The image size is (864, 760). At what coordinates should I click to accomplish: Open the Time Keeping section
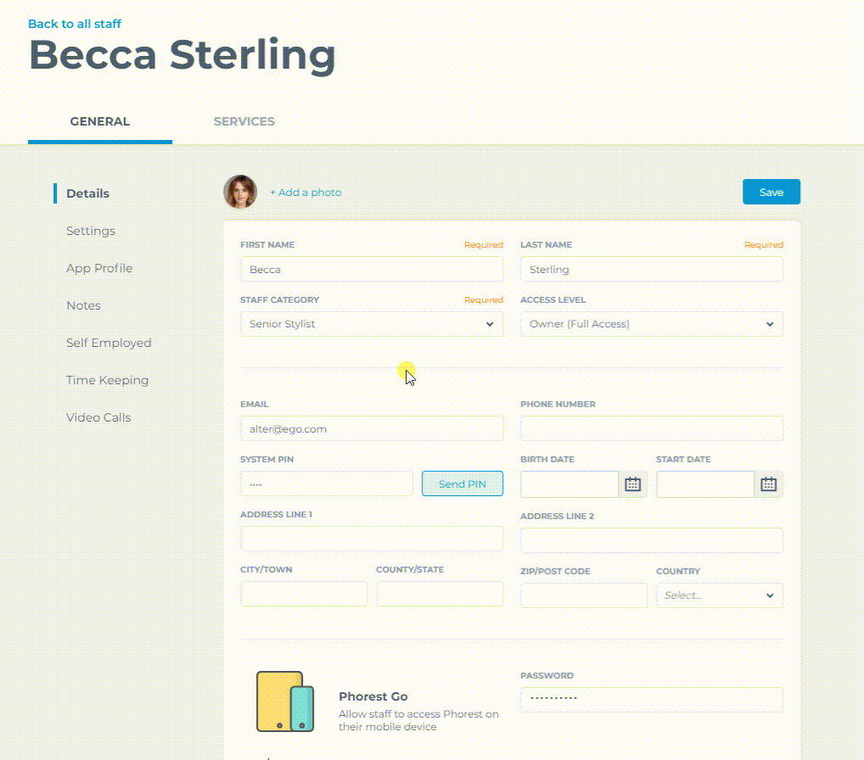coord(107,380)
